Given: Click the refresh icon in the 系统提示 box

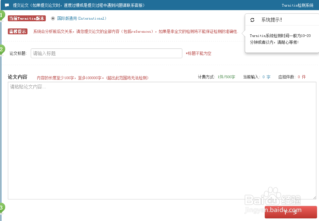Looking at the screenshot, I should click(x=252, y=20).
